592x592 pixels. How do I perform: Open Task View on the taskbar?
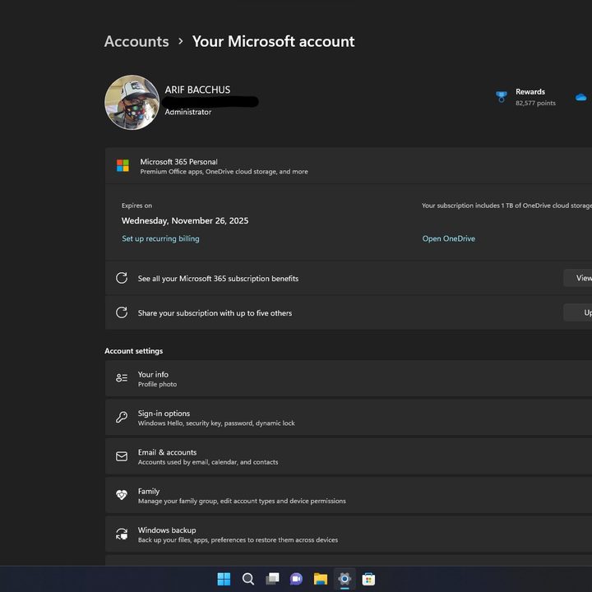click(272, 579)
